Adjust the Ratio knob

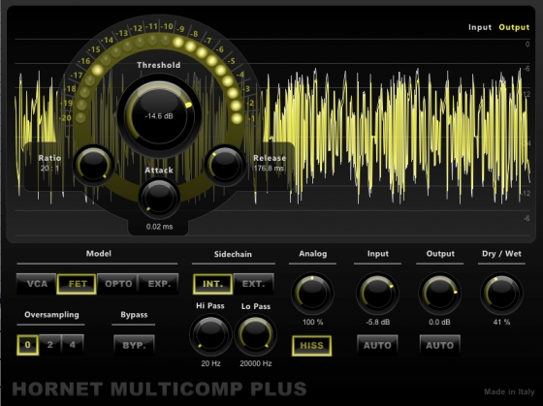coord(93,165)
